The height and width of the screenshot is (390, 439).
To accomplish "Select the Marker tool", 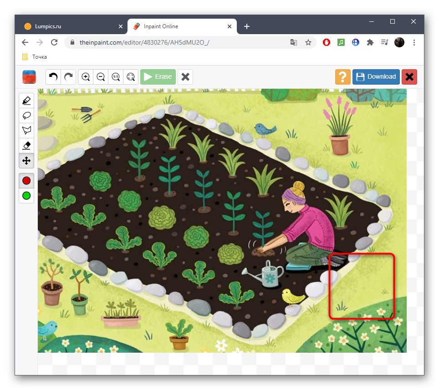I will (x=26, y=101).
